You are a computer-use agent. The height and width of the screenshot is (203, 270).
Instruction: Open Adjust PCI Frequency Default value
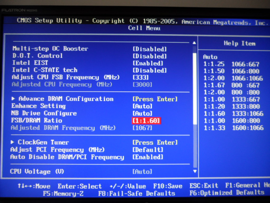[x=148, y=150]
